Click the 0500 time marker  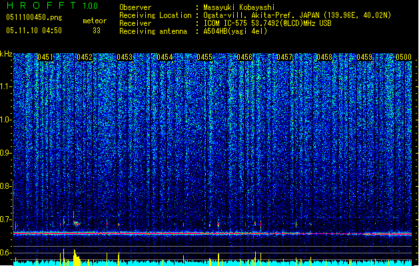pyautogui.click(x=404, y=57)
